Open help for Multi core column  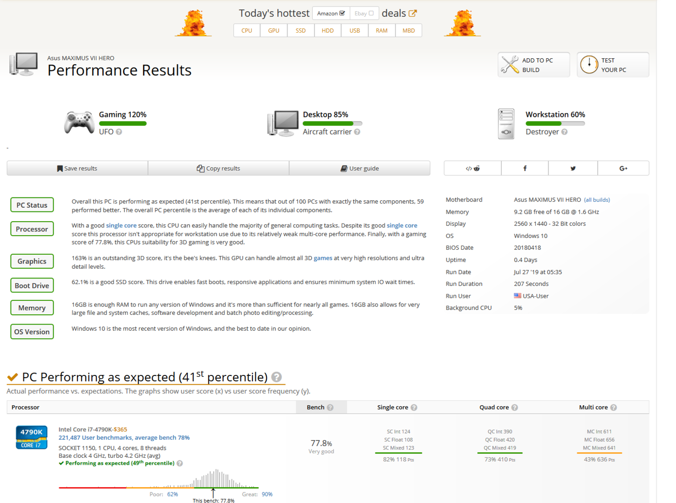(x=614, y=408)
